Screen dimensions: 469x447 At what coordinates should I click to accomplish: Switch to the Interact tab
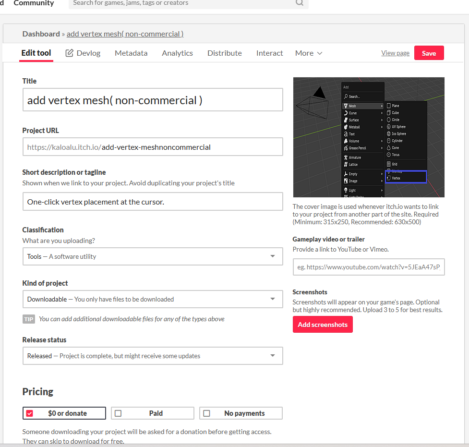point(269,53)
